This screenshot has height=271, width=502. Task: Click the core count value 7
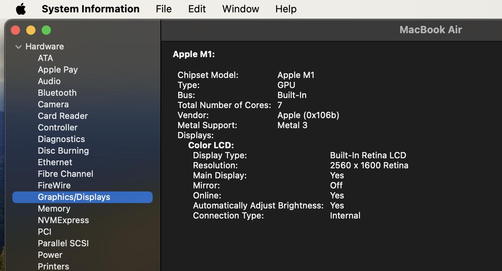coord(280,105)
